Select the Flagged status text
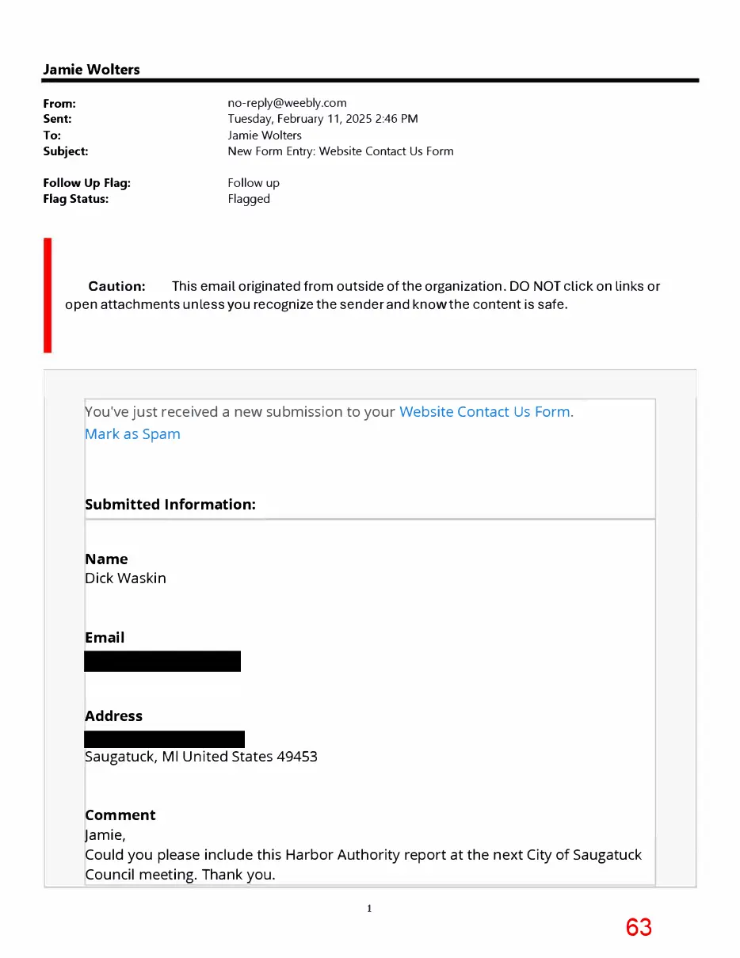The height and width of the screenshot is (958, 740). coord(249,199)
